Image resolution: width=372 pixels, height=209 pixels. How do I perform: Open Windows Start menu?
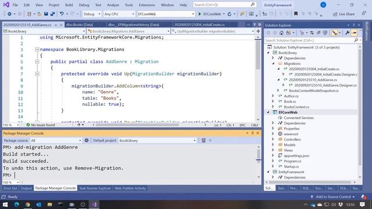(x=5, y=204)
